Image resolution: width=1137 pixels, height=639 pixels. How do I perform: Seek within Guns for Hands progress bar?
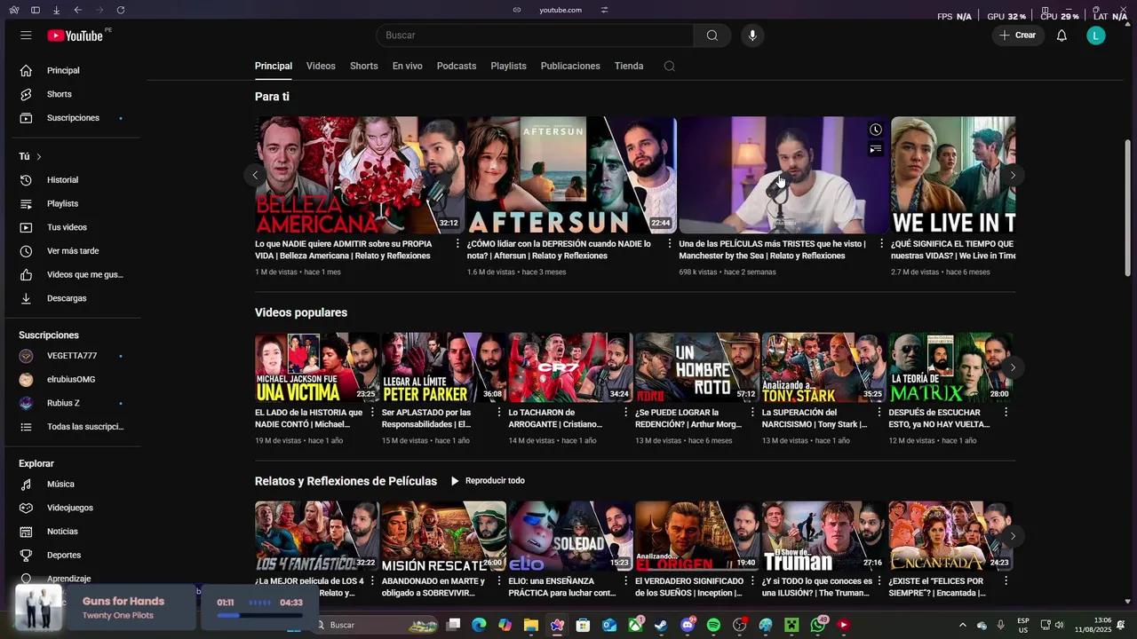click(x=259, y=615)
